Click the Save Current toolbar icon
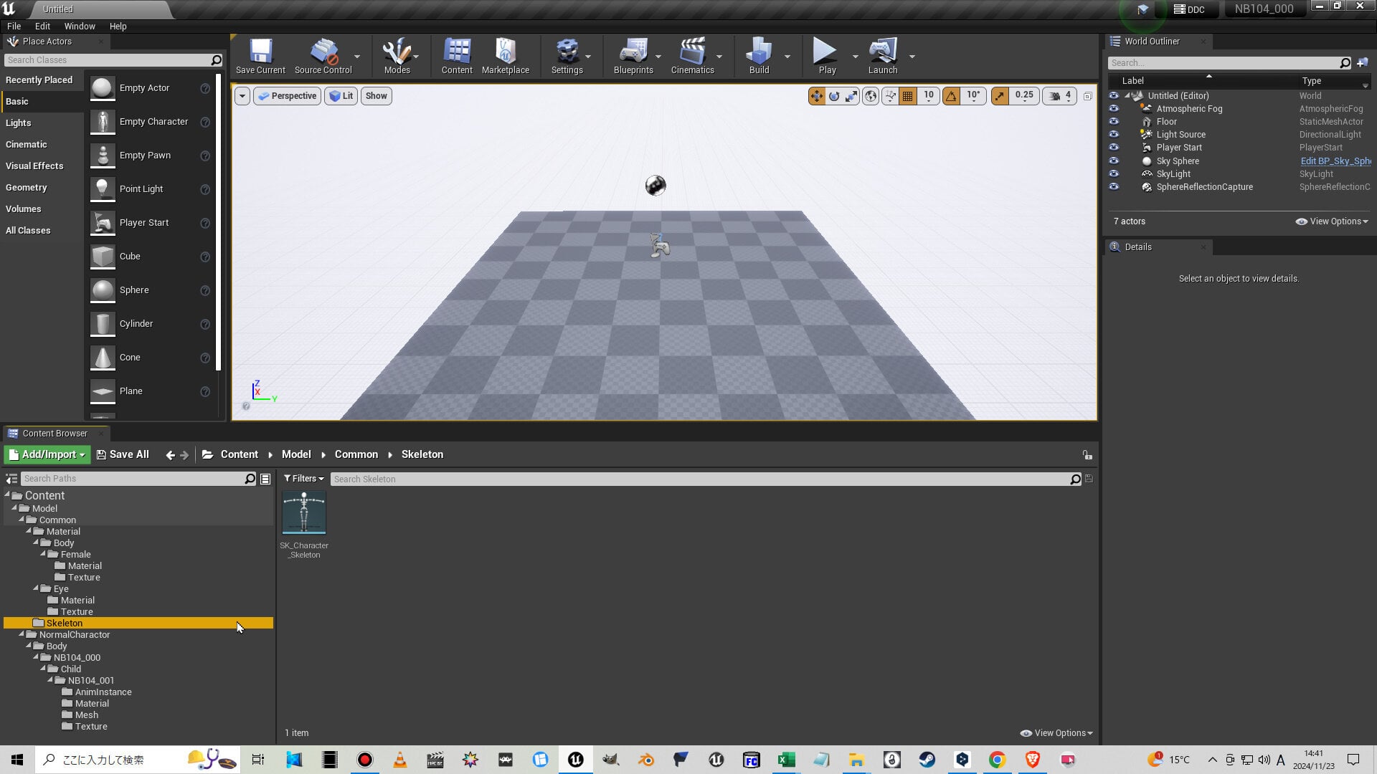This screenshot has height=774, width=1377. 260,56
